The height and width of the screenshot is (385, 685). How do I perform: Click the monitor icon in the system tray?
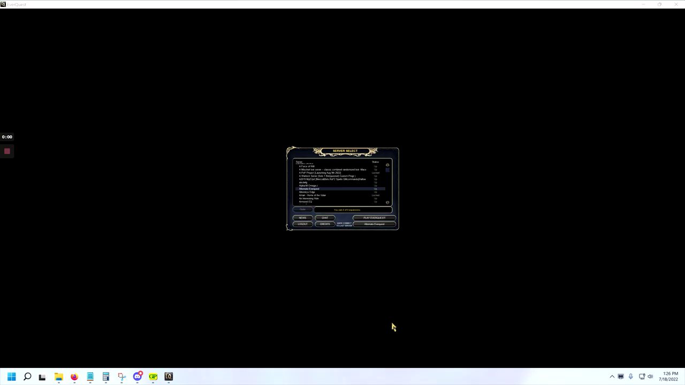tap(621, 376)
